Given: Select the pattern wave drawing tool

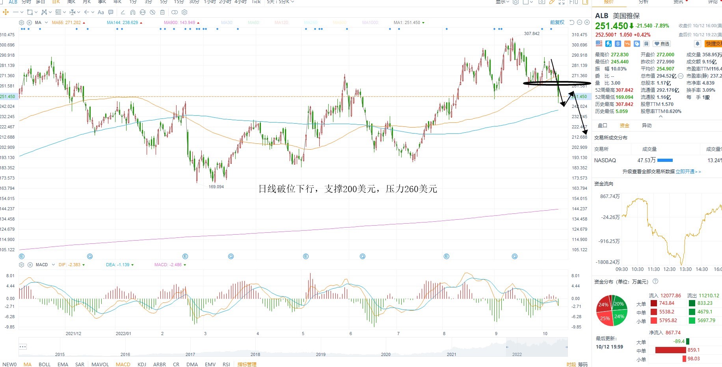Looking at the screenshot, I should click(x=44, y=12).
